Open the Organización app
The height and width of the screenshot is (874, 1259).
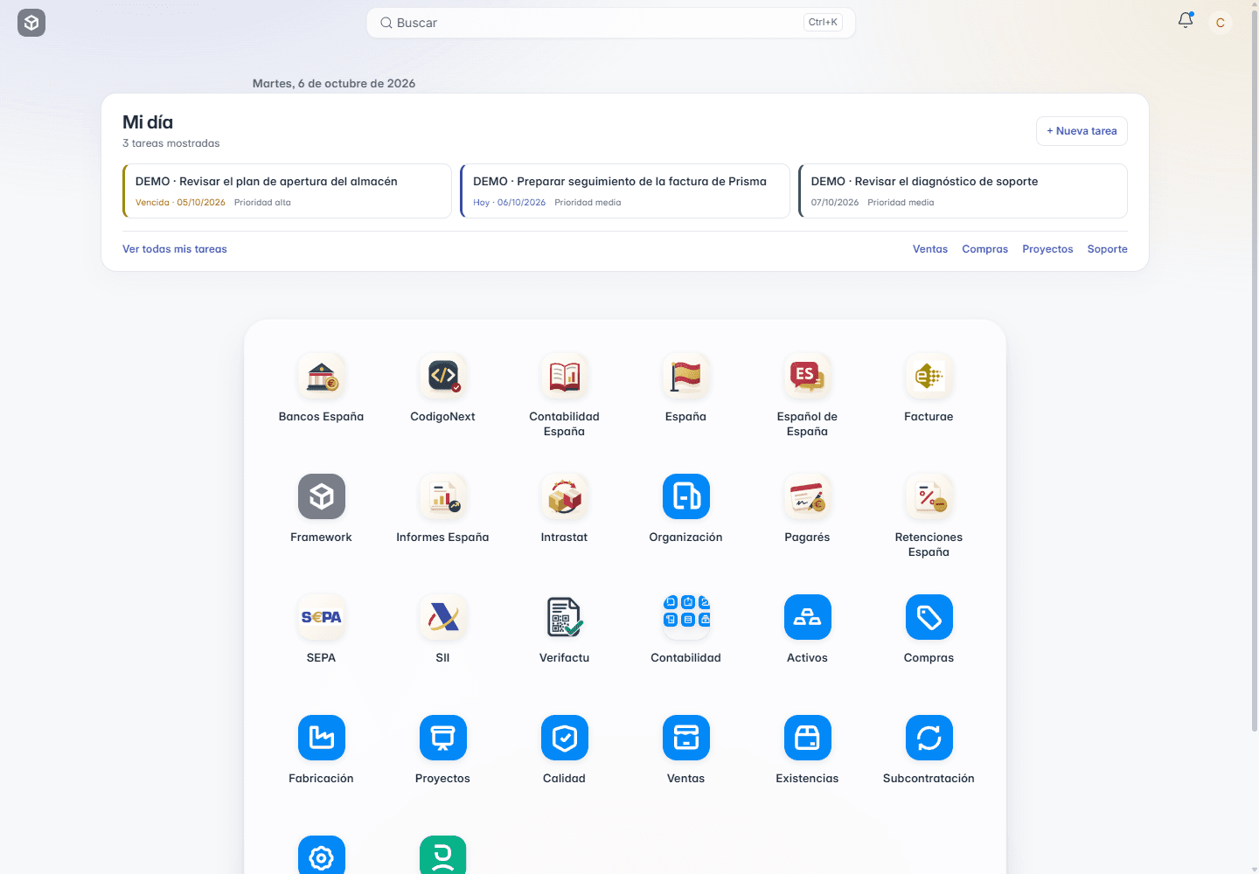(685, 497)
